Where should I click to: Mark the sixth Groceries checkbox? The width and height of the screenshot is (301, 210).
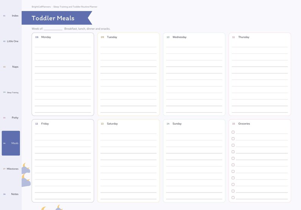(233, 165)
